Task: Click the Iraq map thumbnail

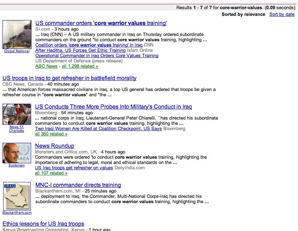Action: 17,196
